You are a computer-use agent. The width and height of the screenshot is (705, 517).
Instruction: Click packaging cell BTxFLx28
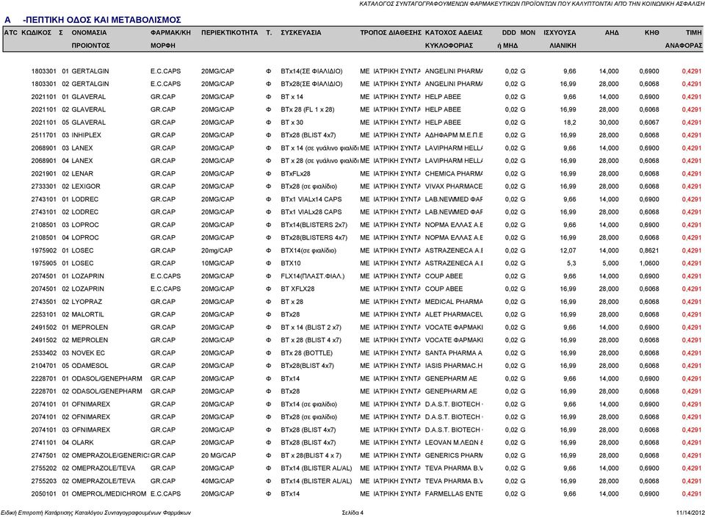click(x=295, y=173)
